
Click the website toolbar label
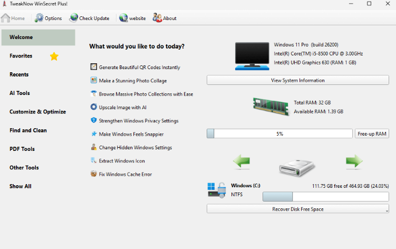tap(138, 18)
